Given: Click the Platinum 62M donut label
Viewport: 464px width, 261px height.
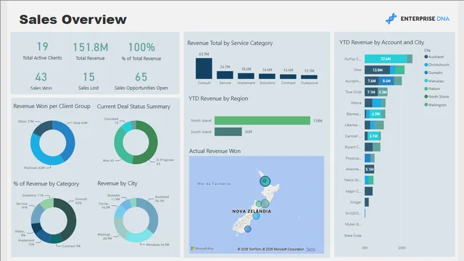Looking at the screenshot, I should pyautogui.click(x=34, y=167).
